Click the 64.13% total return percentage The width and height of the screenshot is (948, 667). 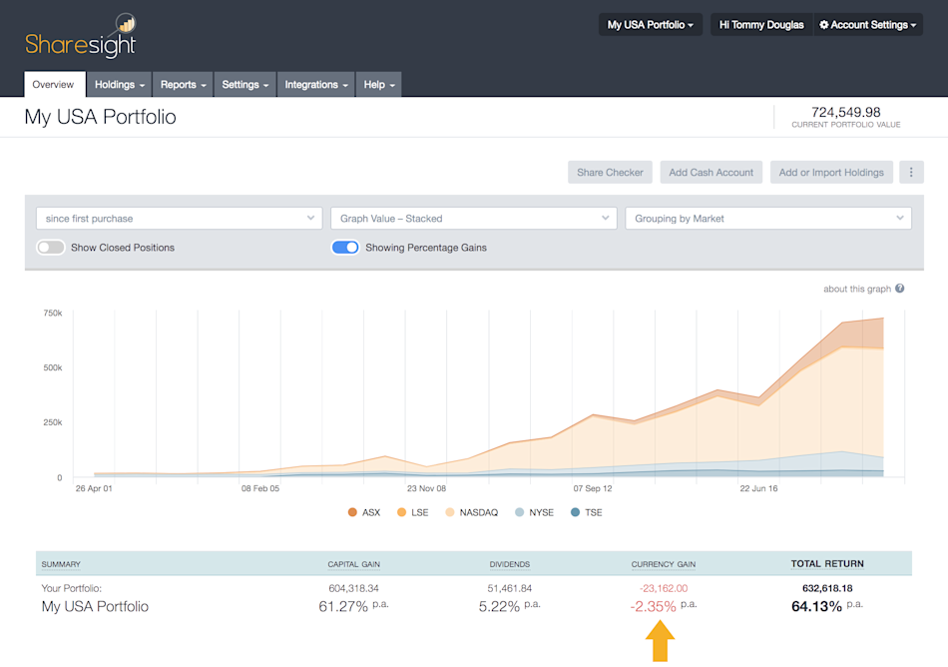[x=816, y=606]
